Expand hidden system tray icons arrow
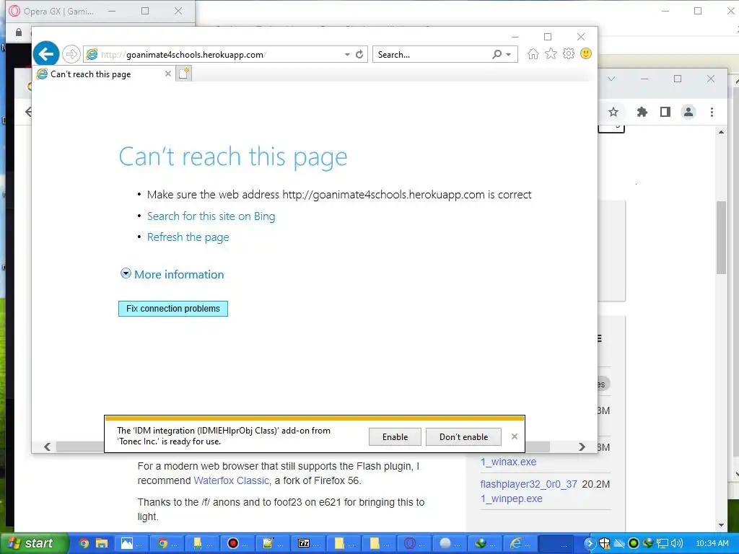Viewport: 739px width, 554px height. coord(589,543)
